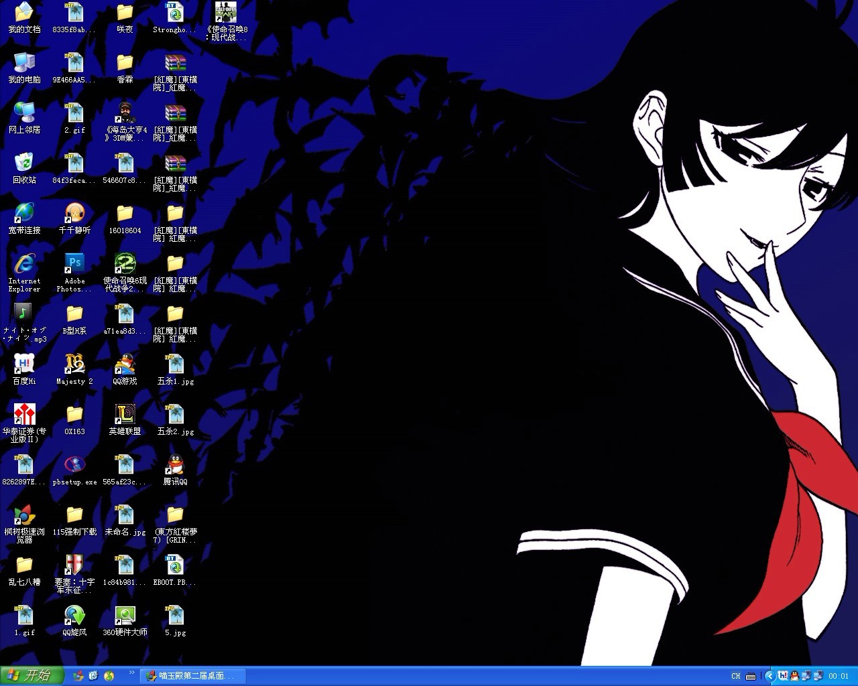The height and width of the screenshot is (686, 858).
Task: Select the 乱七八糟 folder on desktop
Action: [24, 566]
